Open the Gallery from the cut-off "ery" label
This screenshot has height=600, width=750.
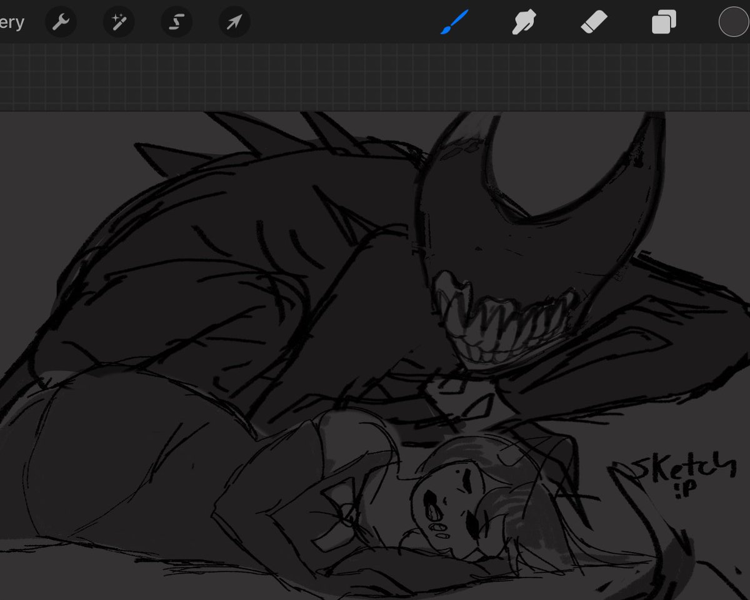pos(12,23)
